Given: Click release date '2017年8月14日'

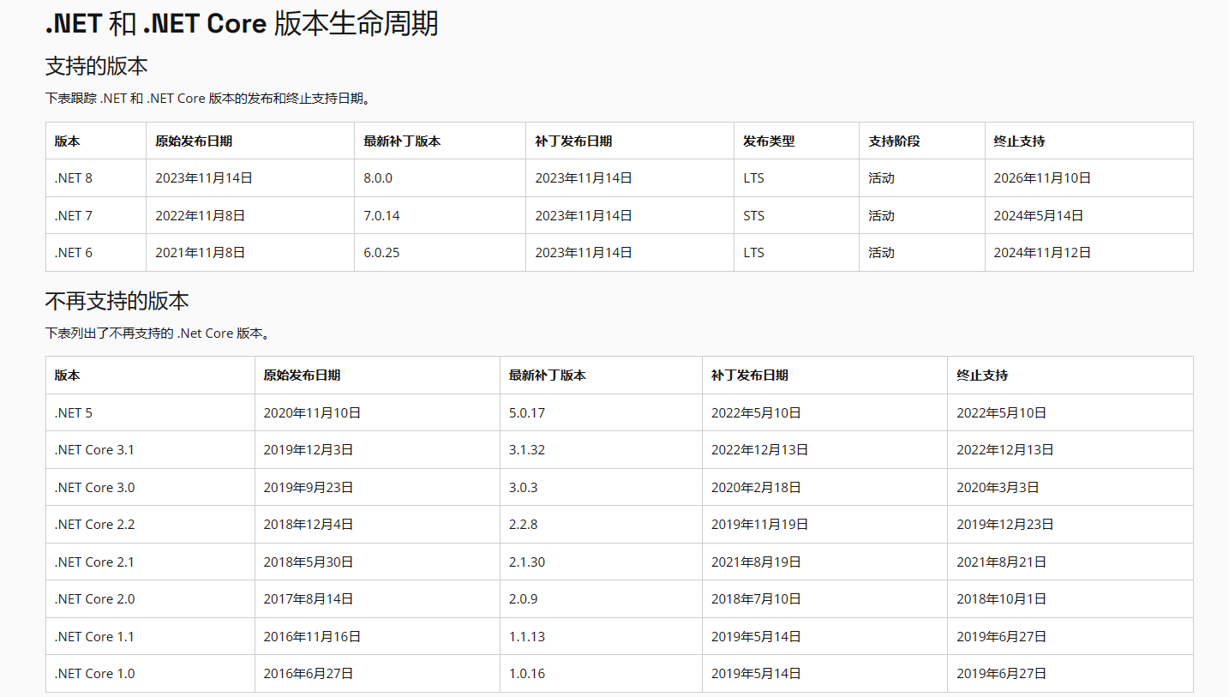Looking at the screenshot, I should pos(309,598).
